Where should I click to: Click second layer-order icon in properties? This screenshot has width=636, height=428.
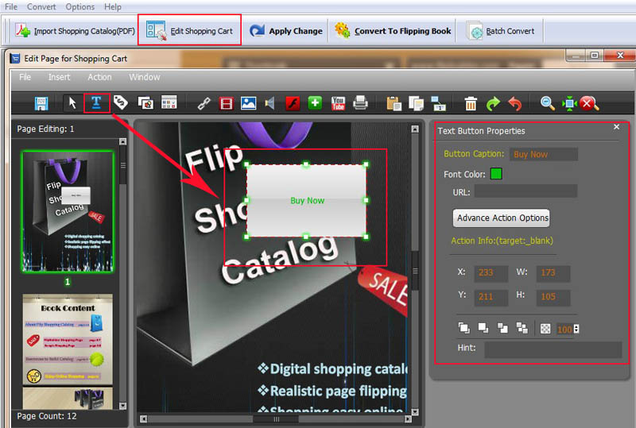pos(483,328)
